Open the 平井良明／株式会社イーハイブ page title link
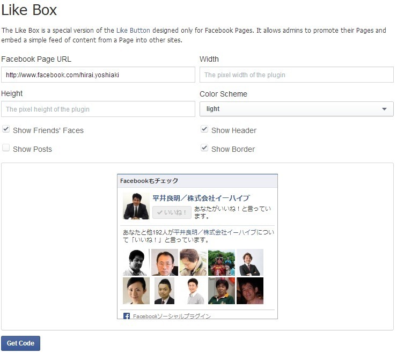 (201, 198)
